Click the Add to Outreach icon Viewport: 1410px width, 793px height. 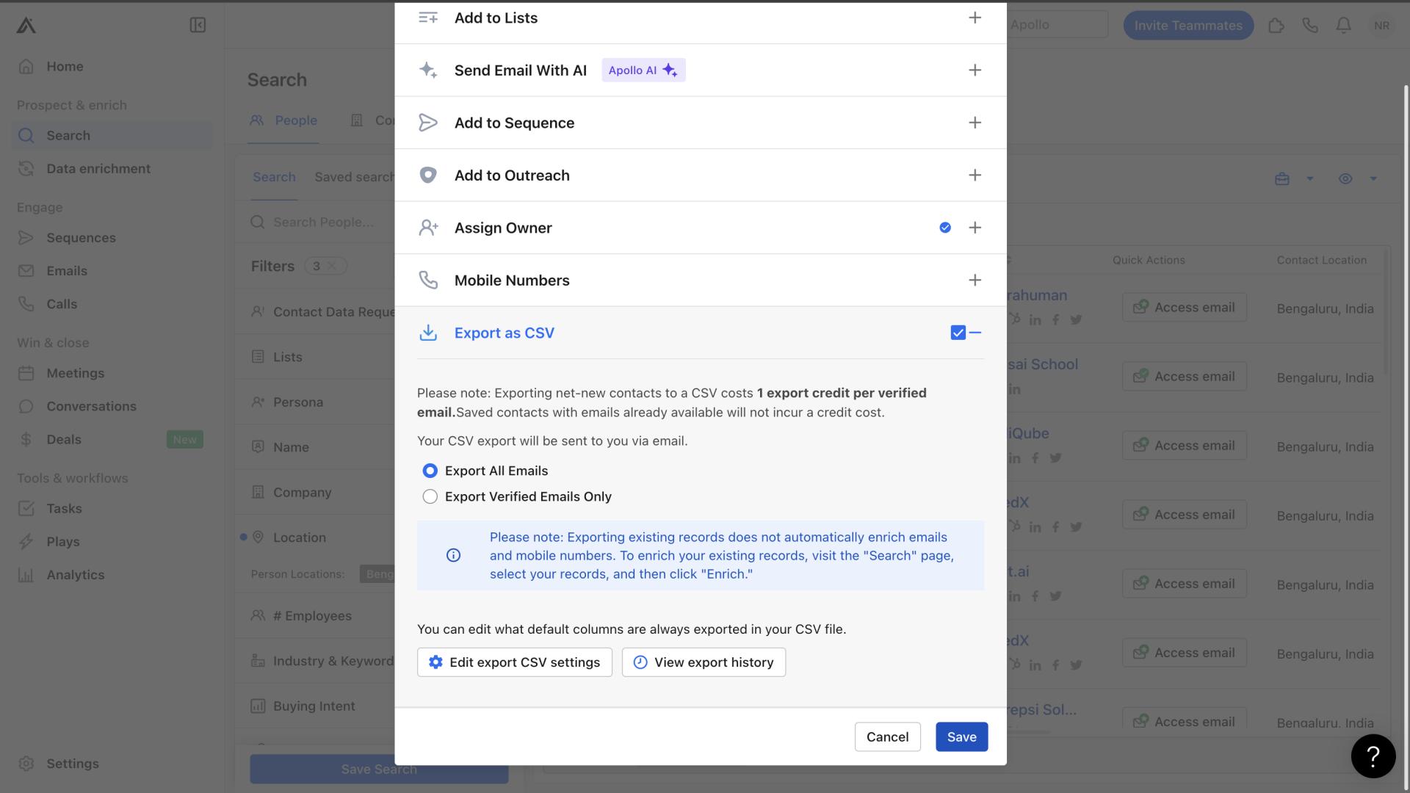[x=427, y=174]
